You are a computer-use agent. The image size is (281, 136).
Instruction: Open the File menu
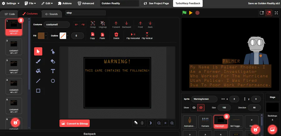pyautogui.click(x=30, y=3)
